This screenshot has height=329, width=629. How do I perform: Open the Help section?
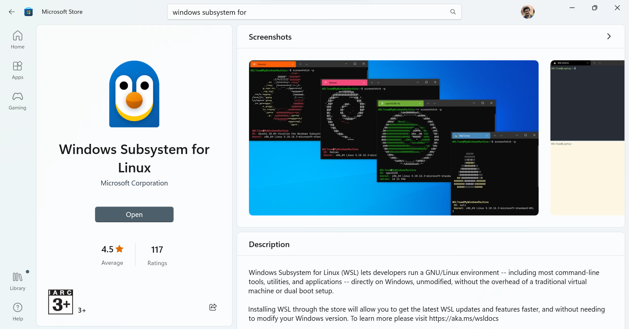click(x=17, y=311)
